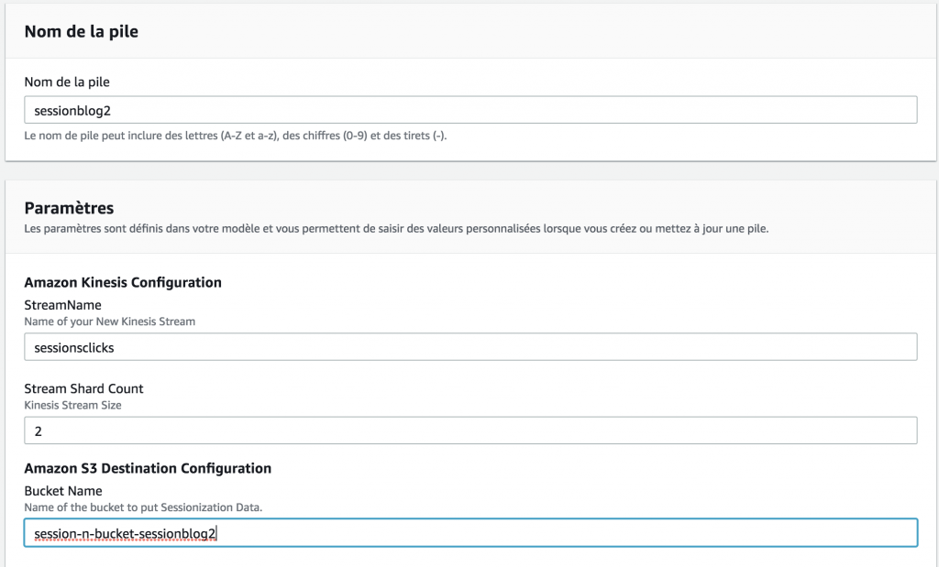The width and height of the screenshot is (939, 567).
Task: Click the Amazon S3 Destination Configuration heading
Action: (148, 468)
